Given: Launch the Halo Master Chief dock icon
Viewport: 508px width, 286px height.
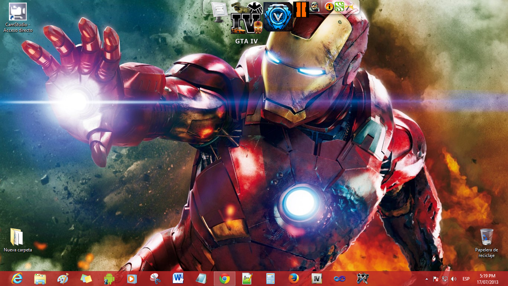Looking at the screenshot, I should click(x=315, y=7).
